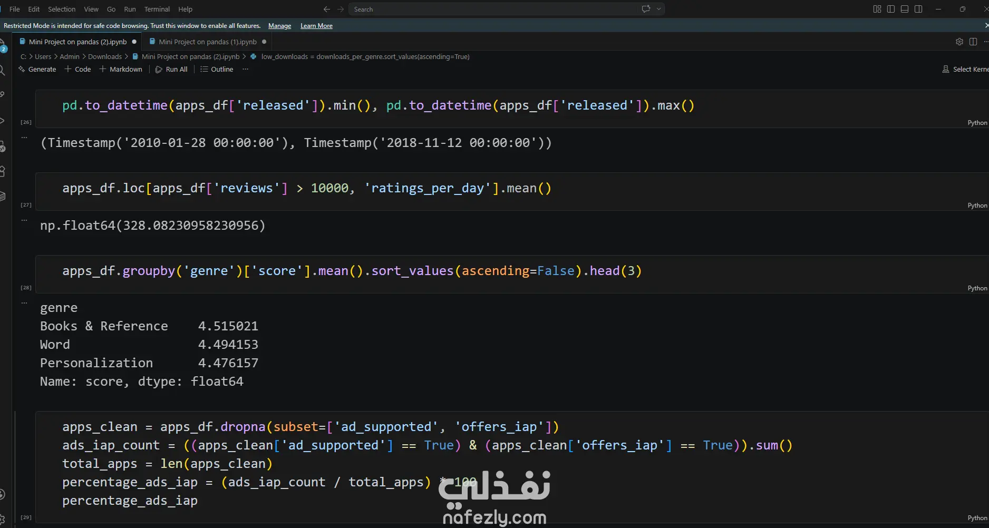
Task: Toggle the bottom panel layout icon
Action: pyautogui.click(x=905, y=9)
